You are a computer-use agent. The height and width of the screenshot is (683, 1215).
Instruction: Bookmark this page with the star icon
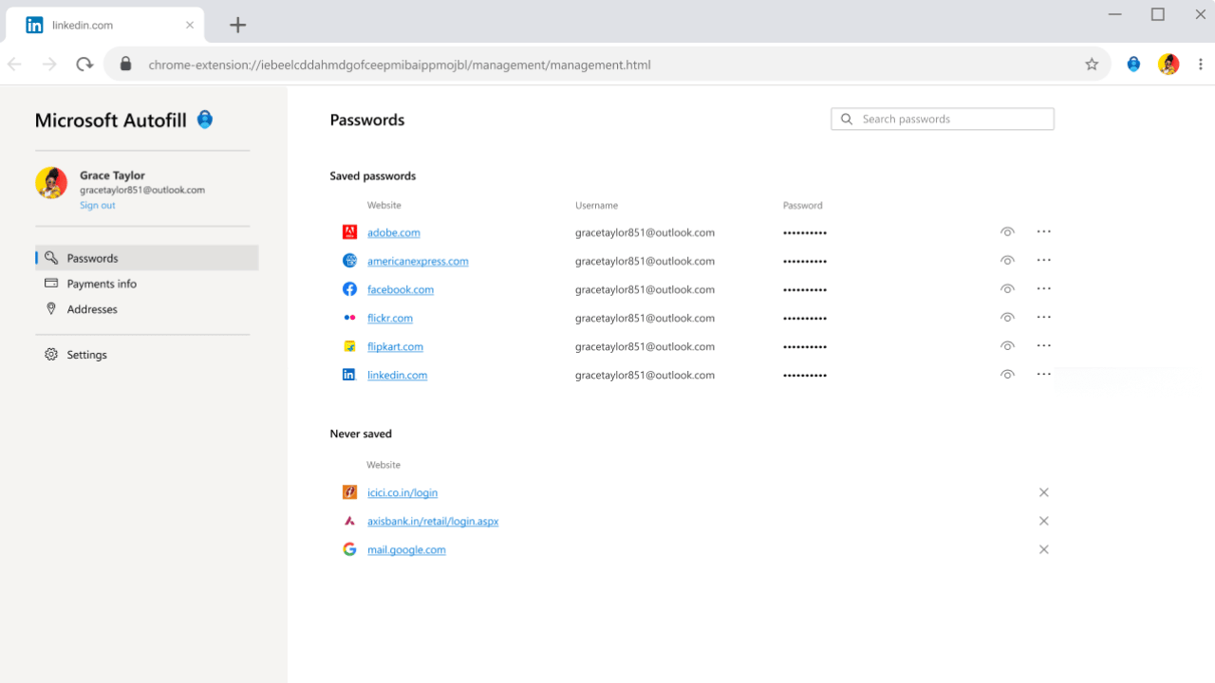pos(1092,65)
